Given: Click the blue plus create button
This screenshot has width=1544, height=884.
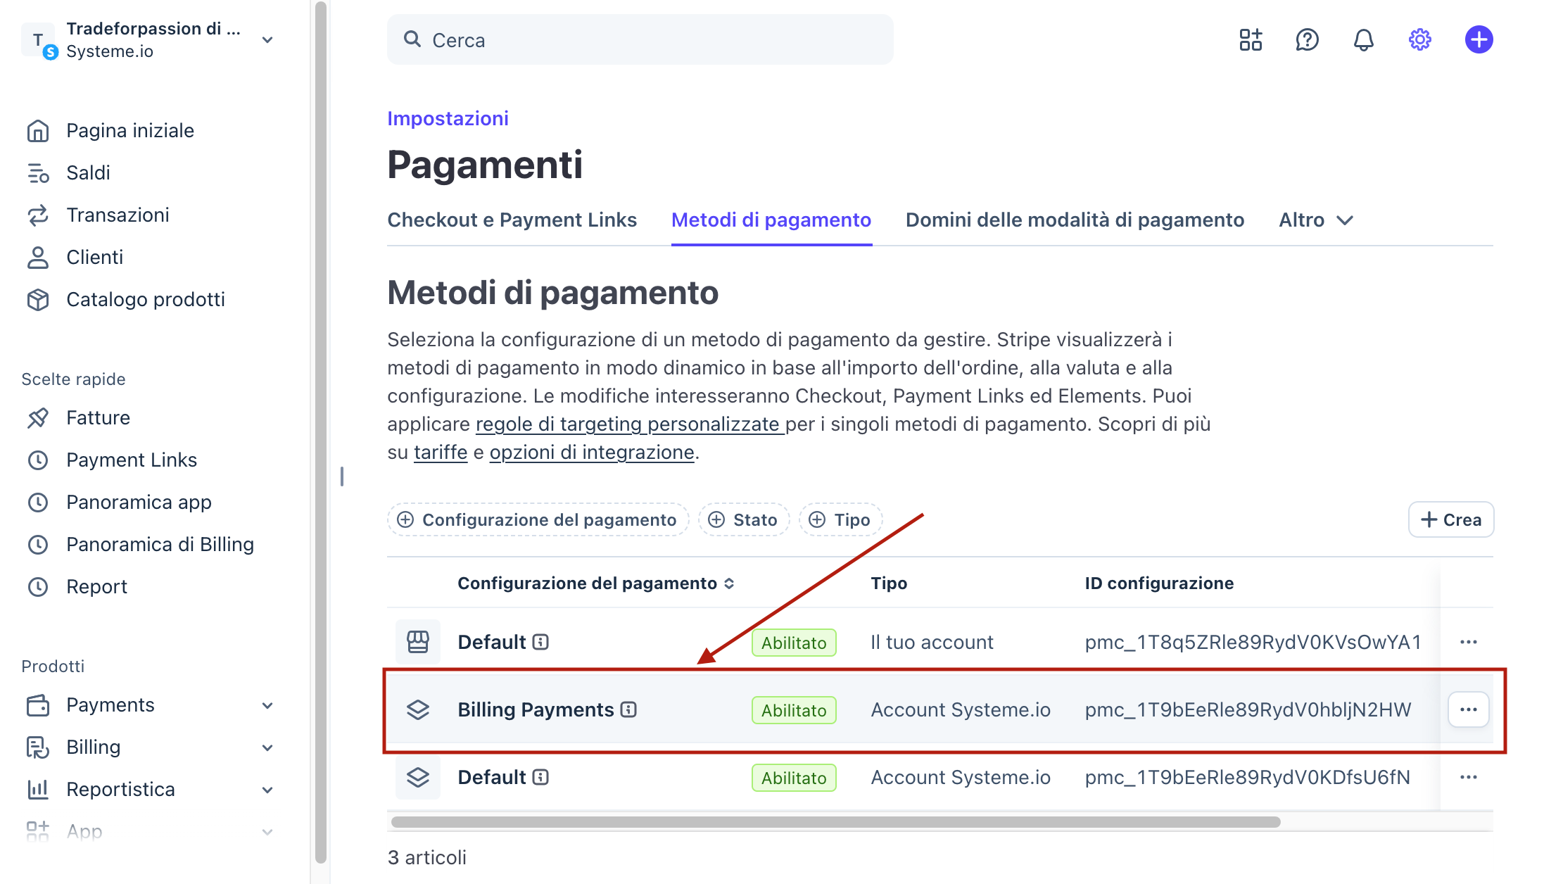Looking at the screenshot, I should tap(1479, 40).
